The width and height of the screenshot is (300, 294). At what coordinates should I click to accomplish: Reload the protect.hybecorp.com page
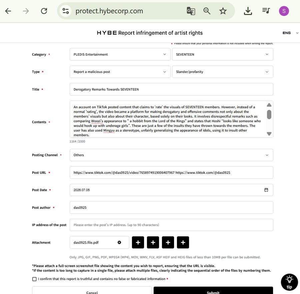[x=44, y=11]
